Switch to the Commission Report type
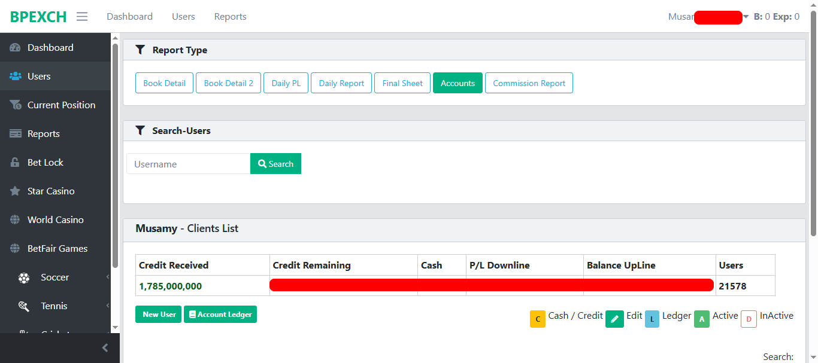Image resolution: width=818 pixels, height=363 pixels. click(x=529, y=83)
